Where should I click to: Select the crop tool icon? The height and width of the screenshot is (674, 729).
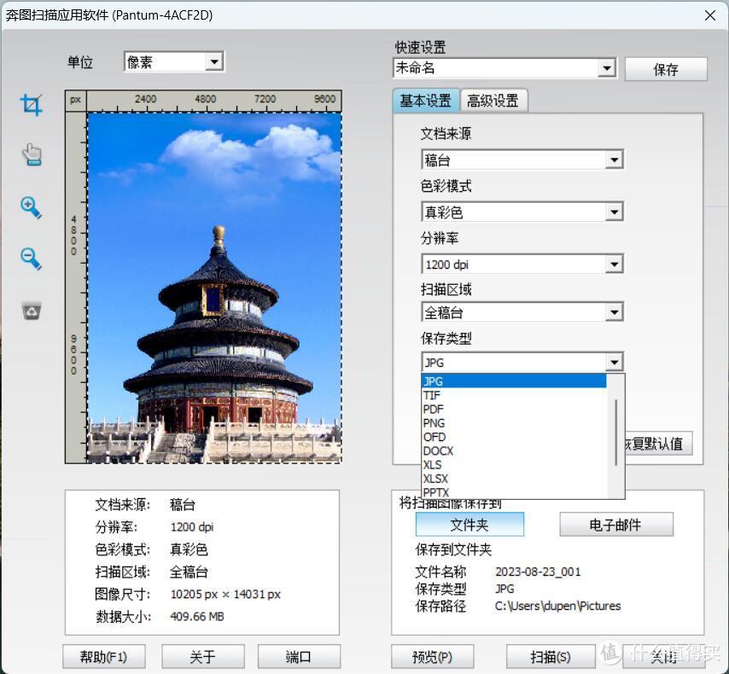[x=32, y=105]
